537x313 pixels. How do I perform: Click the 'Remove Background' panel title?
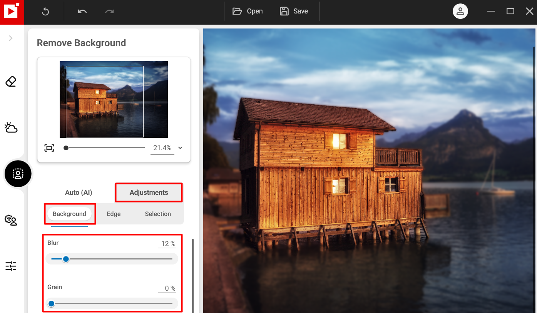81,43
